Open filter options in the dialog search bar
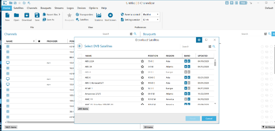The height and width of the screenshot is (131, 275). tap(210, 46)
